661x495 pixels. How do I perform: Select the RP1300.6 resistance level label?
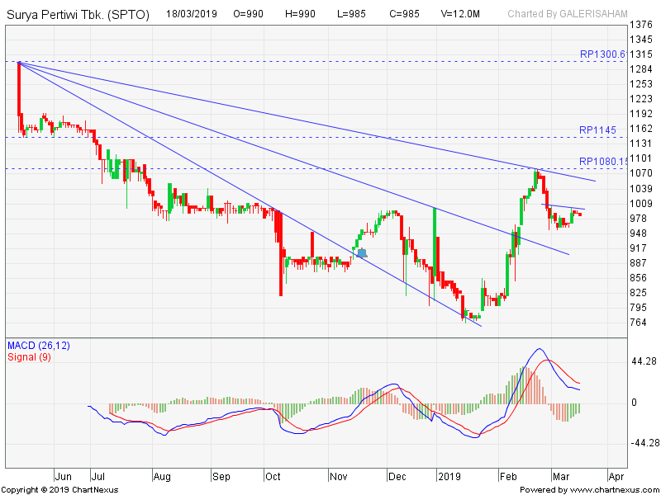point(602,54)
